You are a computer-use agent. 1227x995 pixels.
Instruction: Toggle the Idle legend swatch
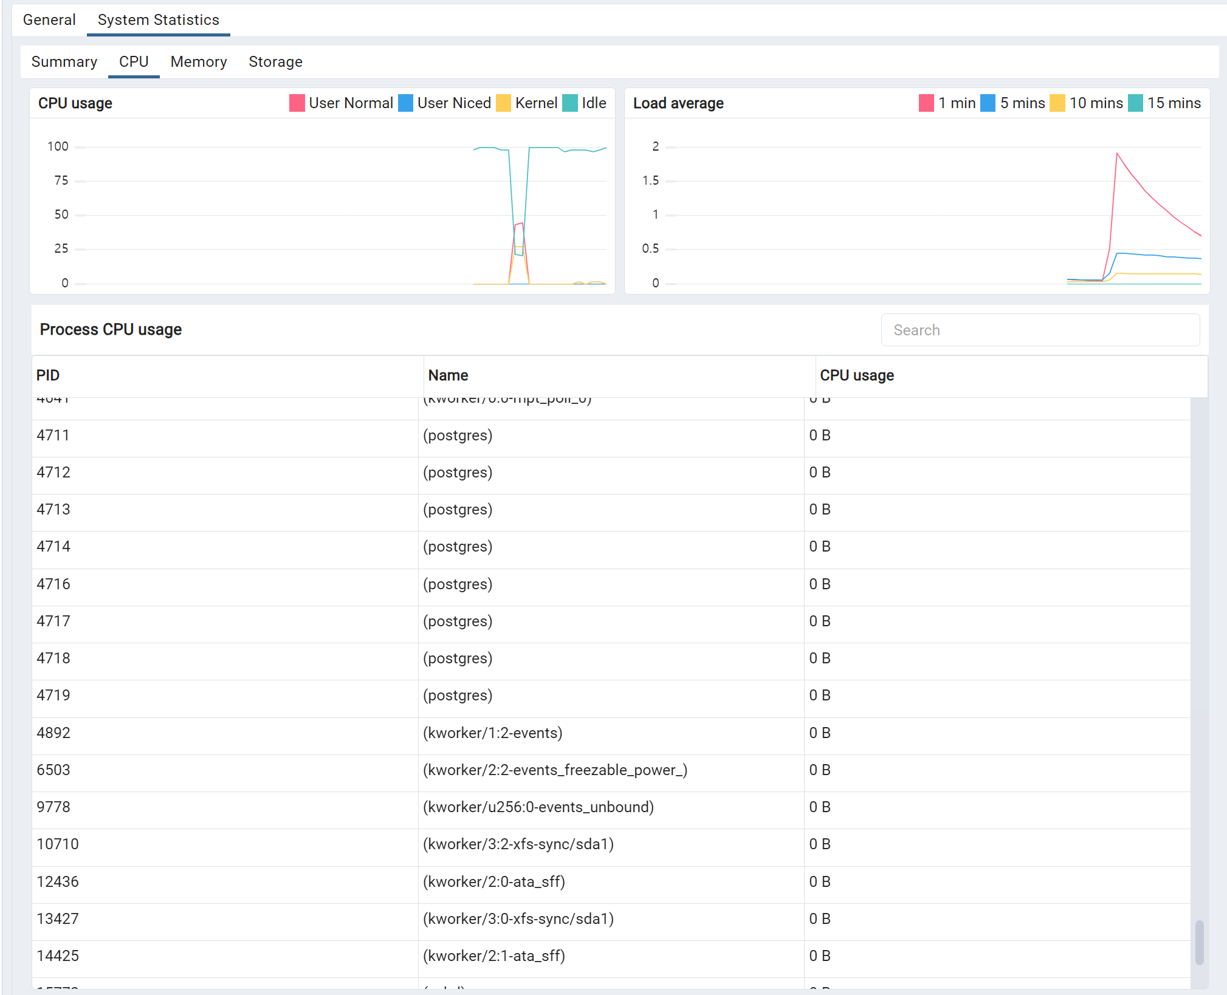pos(570,103)
